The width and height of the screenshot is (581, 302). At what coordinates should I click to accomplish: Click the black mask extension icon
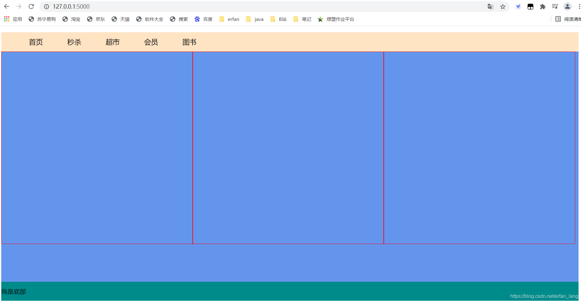click(x=530, y=6)
